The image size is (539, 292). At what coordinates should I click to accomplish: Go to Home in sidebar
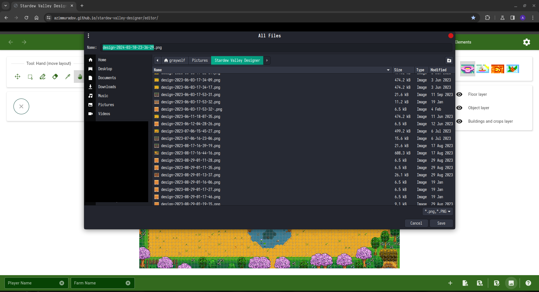[102, 60]
